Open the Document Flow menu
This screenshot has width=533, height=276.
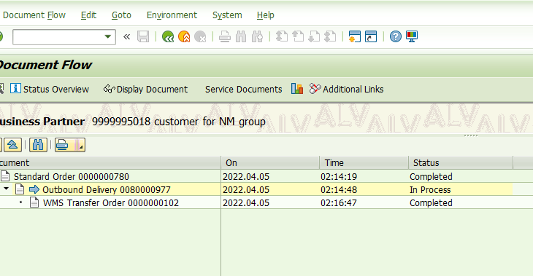34,15
